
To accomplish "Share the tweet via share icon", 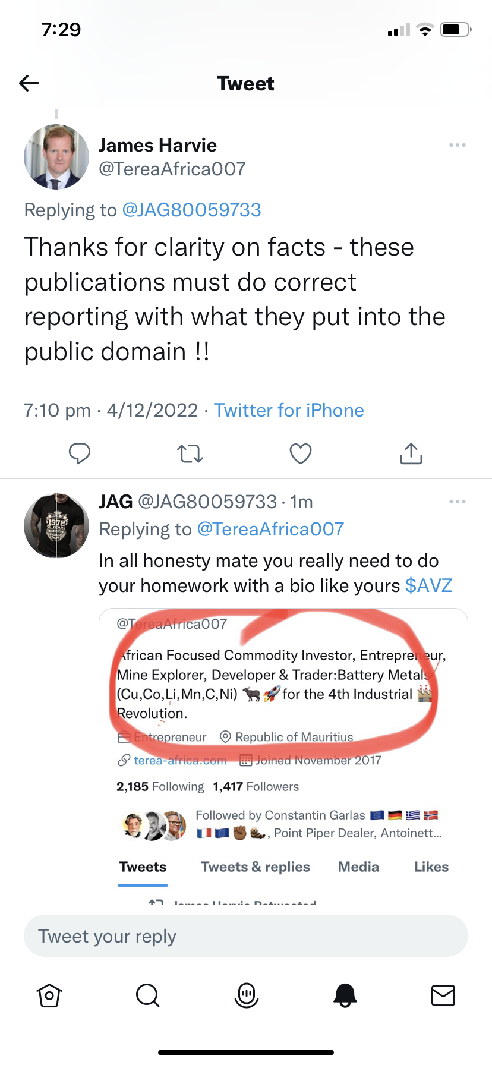I will 411,453.
